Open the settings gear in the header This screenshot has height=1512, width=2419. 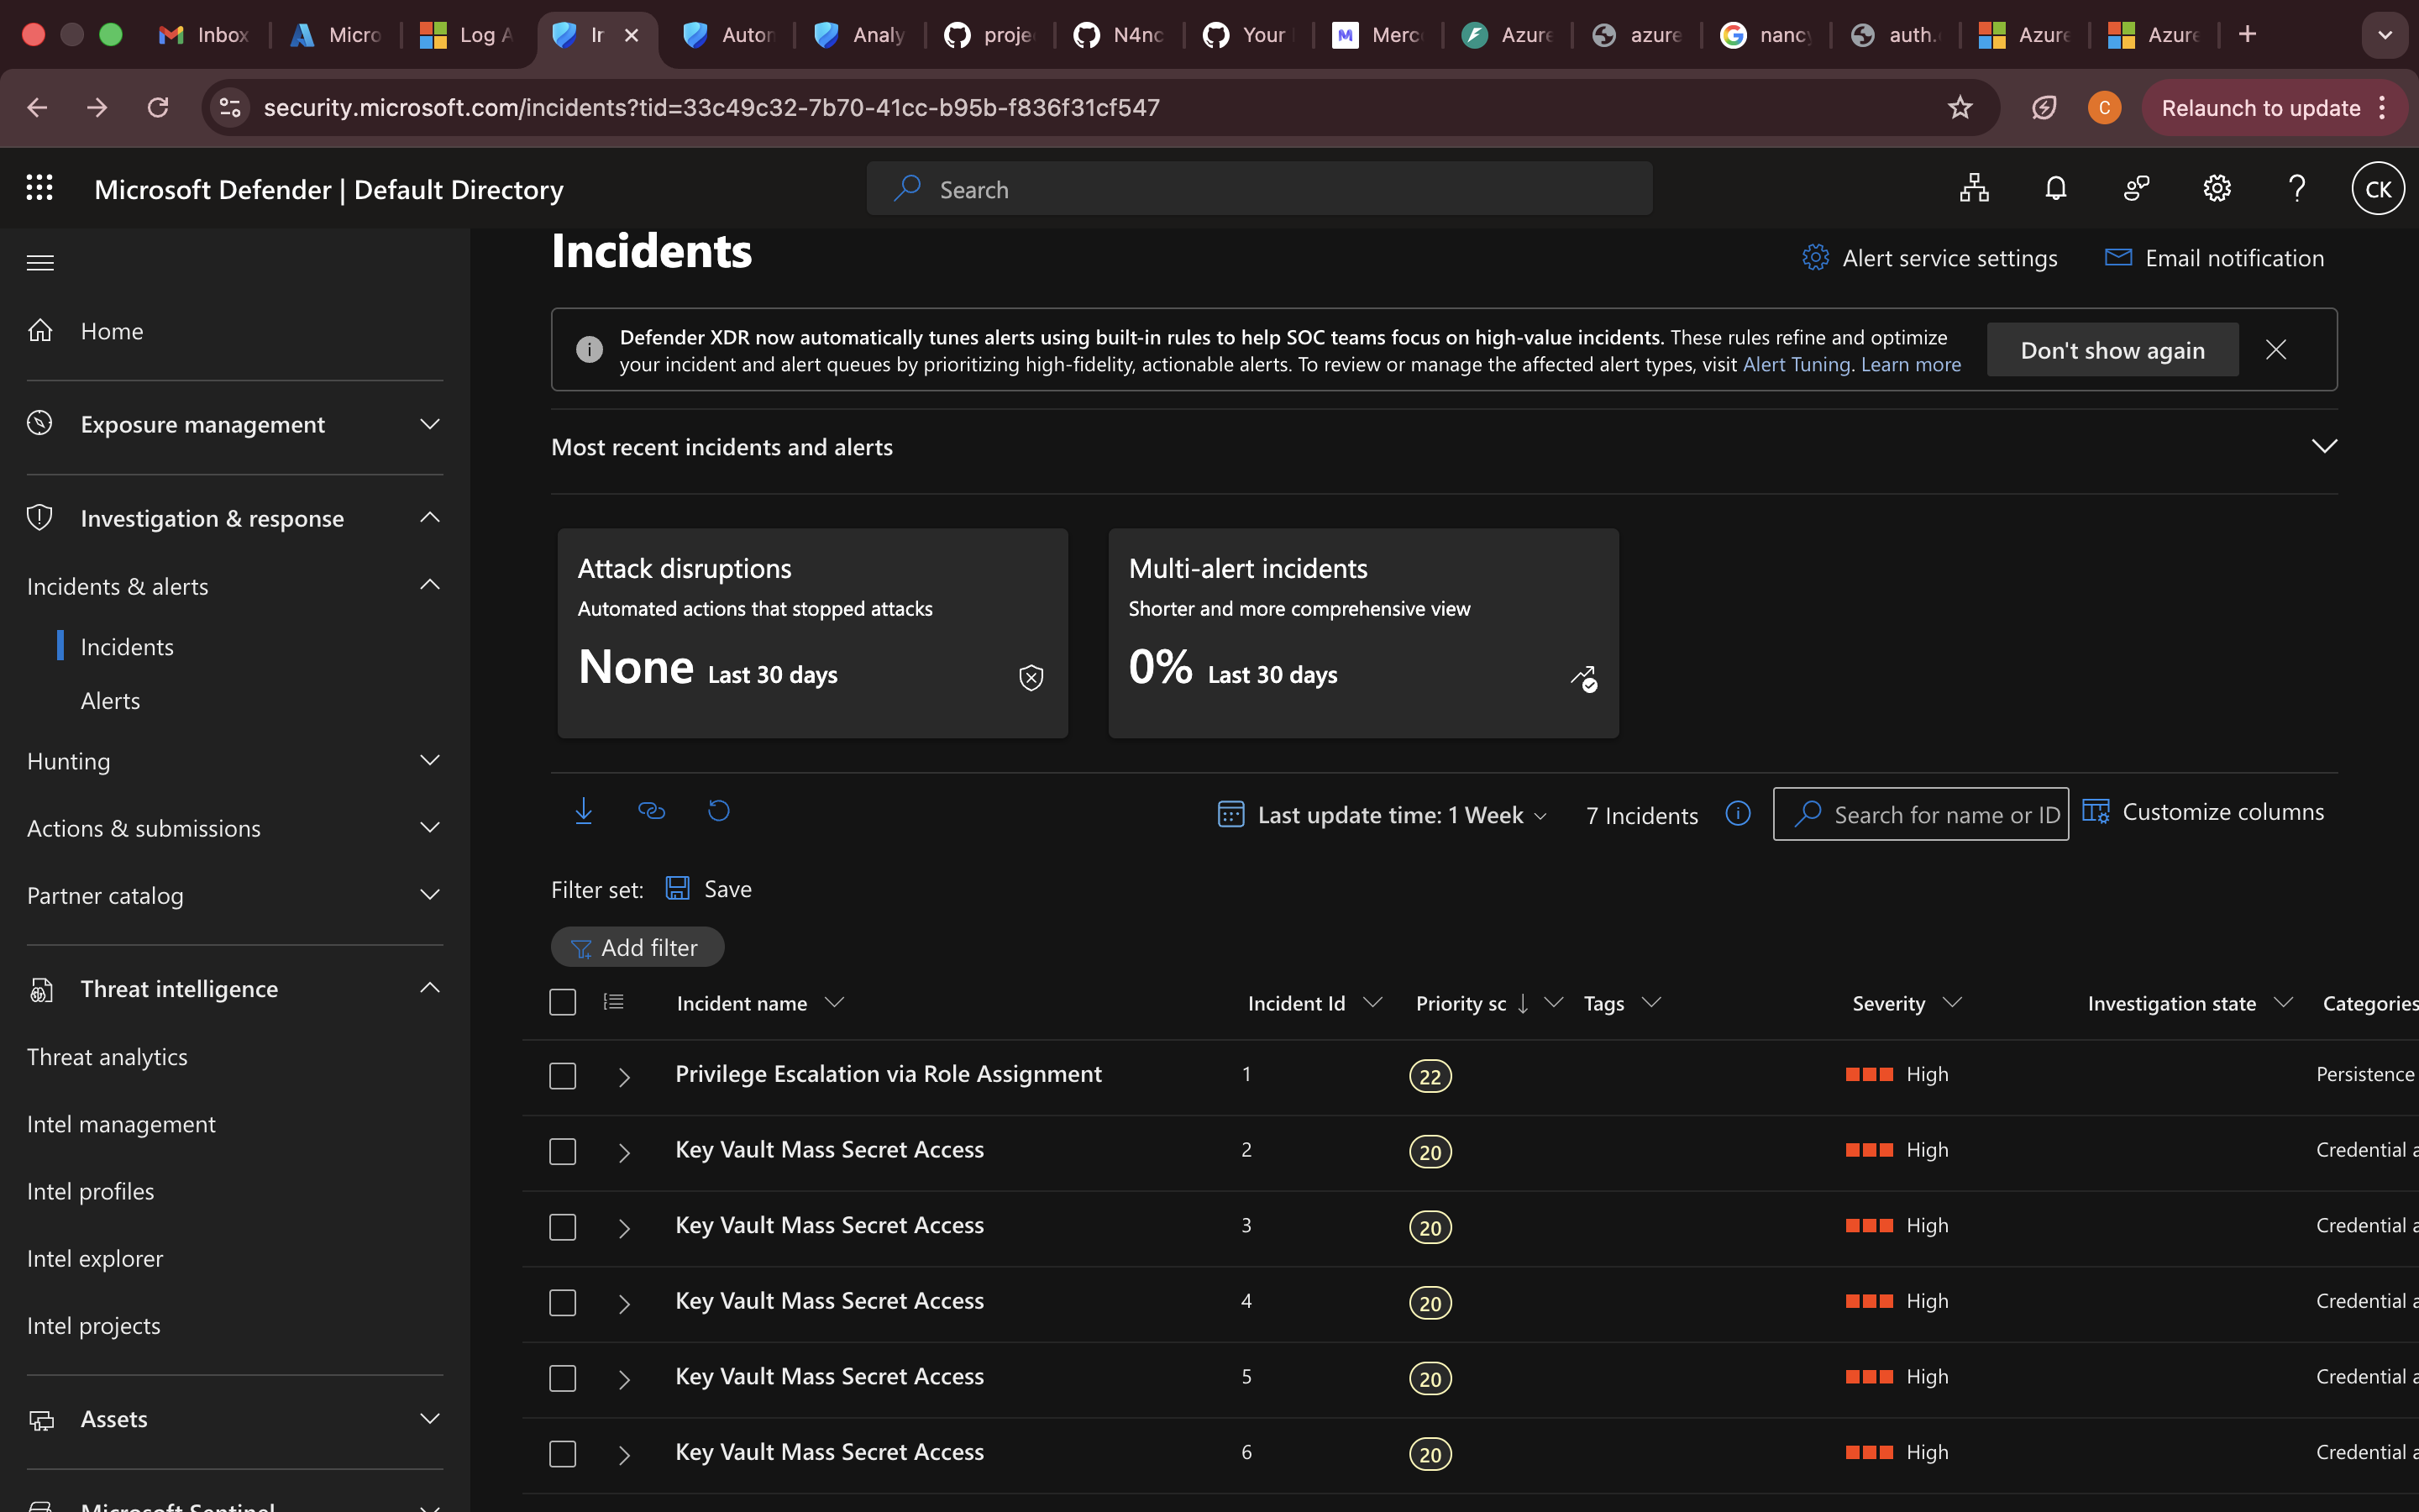click(2216, 189)
